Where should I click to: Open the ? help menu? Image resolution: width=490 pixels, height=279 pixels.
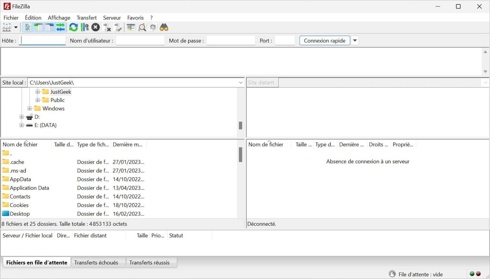pyautogui.click(x=152, y=18)
